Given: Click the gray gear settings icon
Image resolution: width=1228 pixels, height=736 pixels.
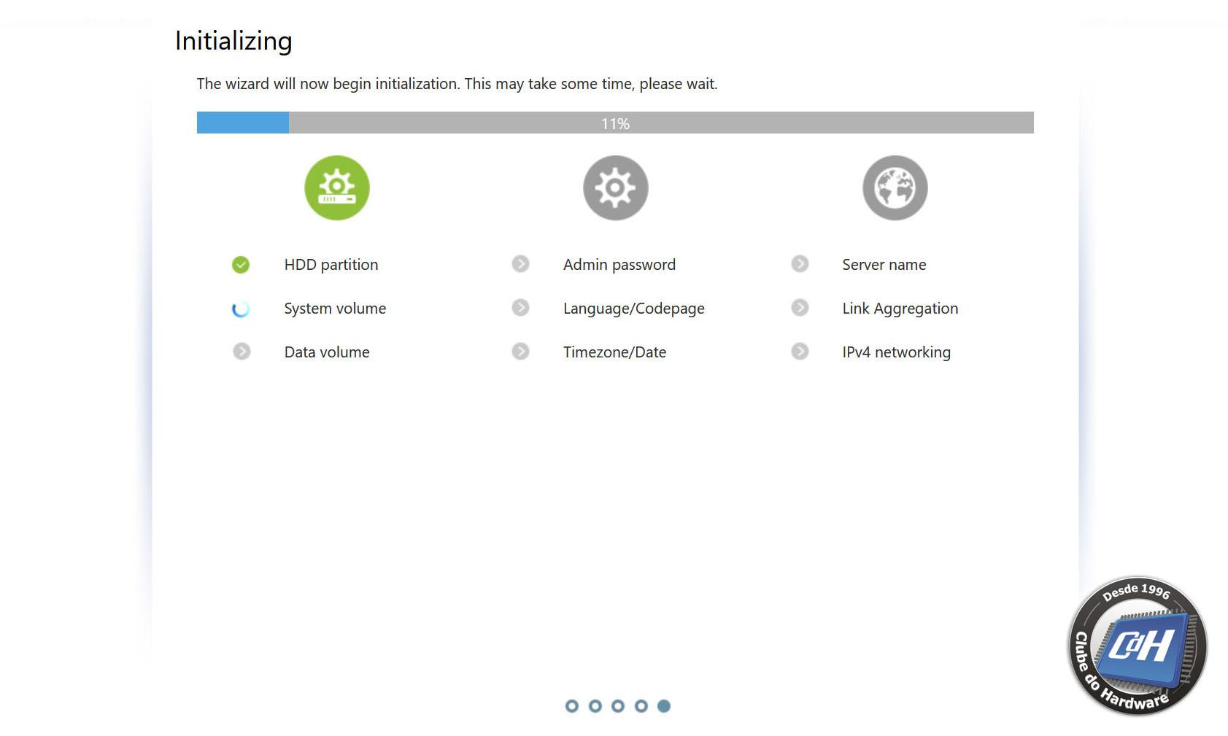Looking at the screenshot, I should point(616,188).
